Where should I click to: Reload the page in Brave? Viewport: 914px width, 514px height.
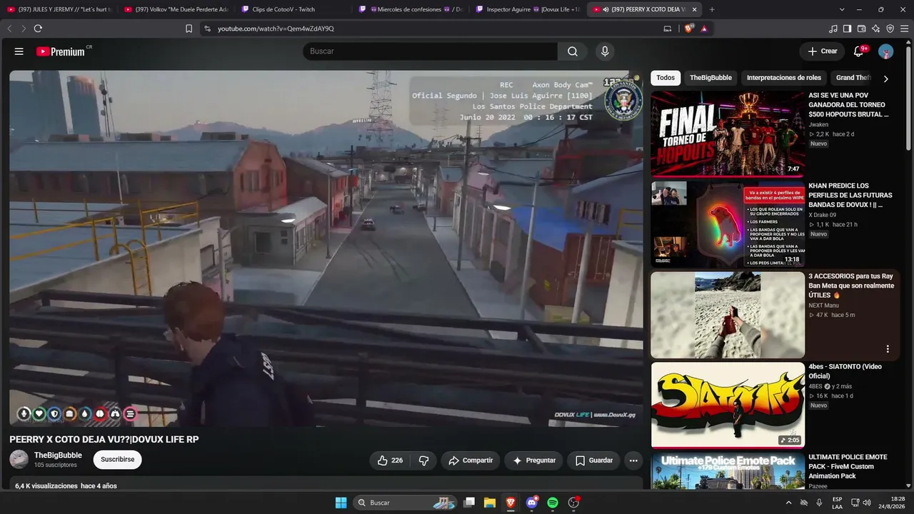pos(38,29)
